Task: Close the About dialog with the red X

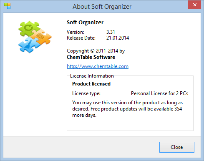Action: [x=194, y=5]
